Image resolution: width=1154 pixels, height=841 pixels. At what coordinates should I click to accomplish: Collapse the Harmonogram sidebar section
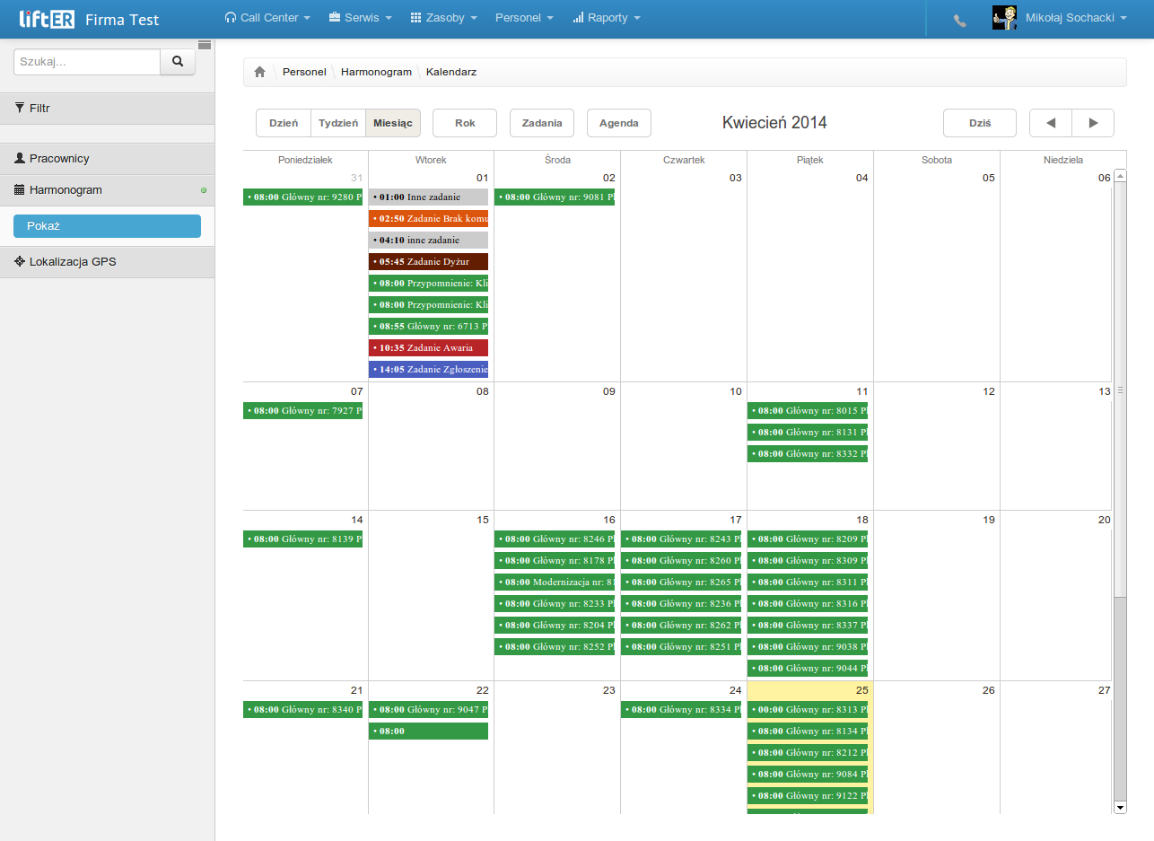coord(107,190)
